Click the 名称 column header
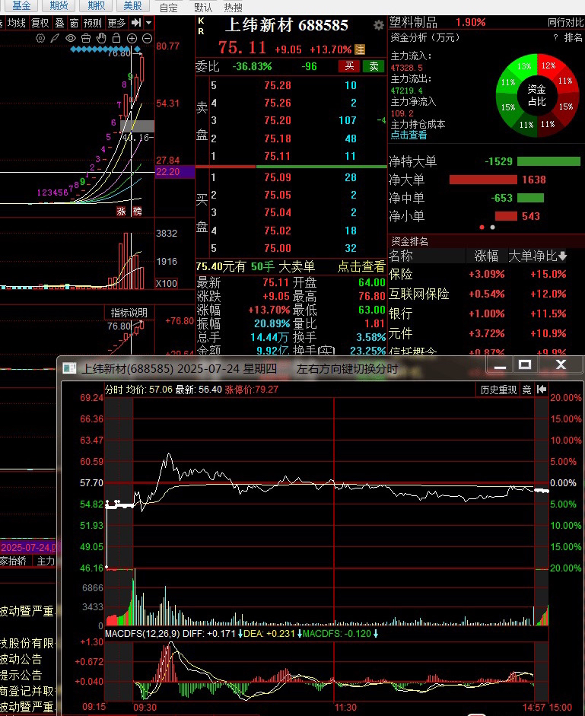 point(401,256)
